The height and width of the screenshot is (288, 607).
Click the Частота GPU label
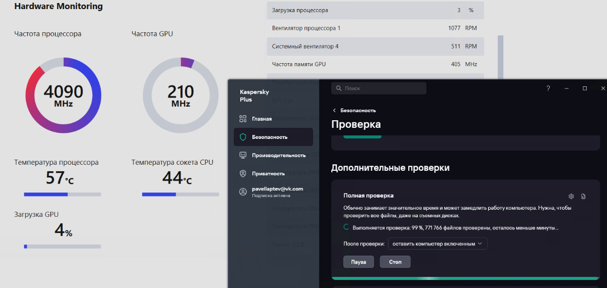point(152,34)
